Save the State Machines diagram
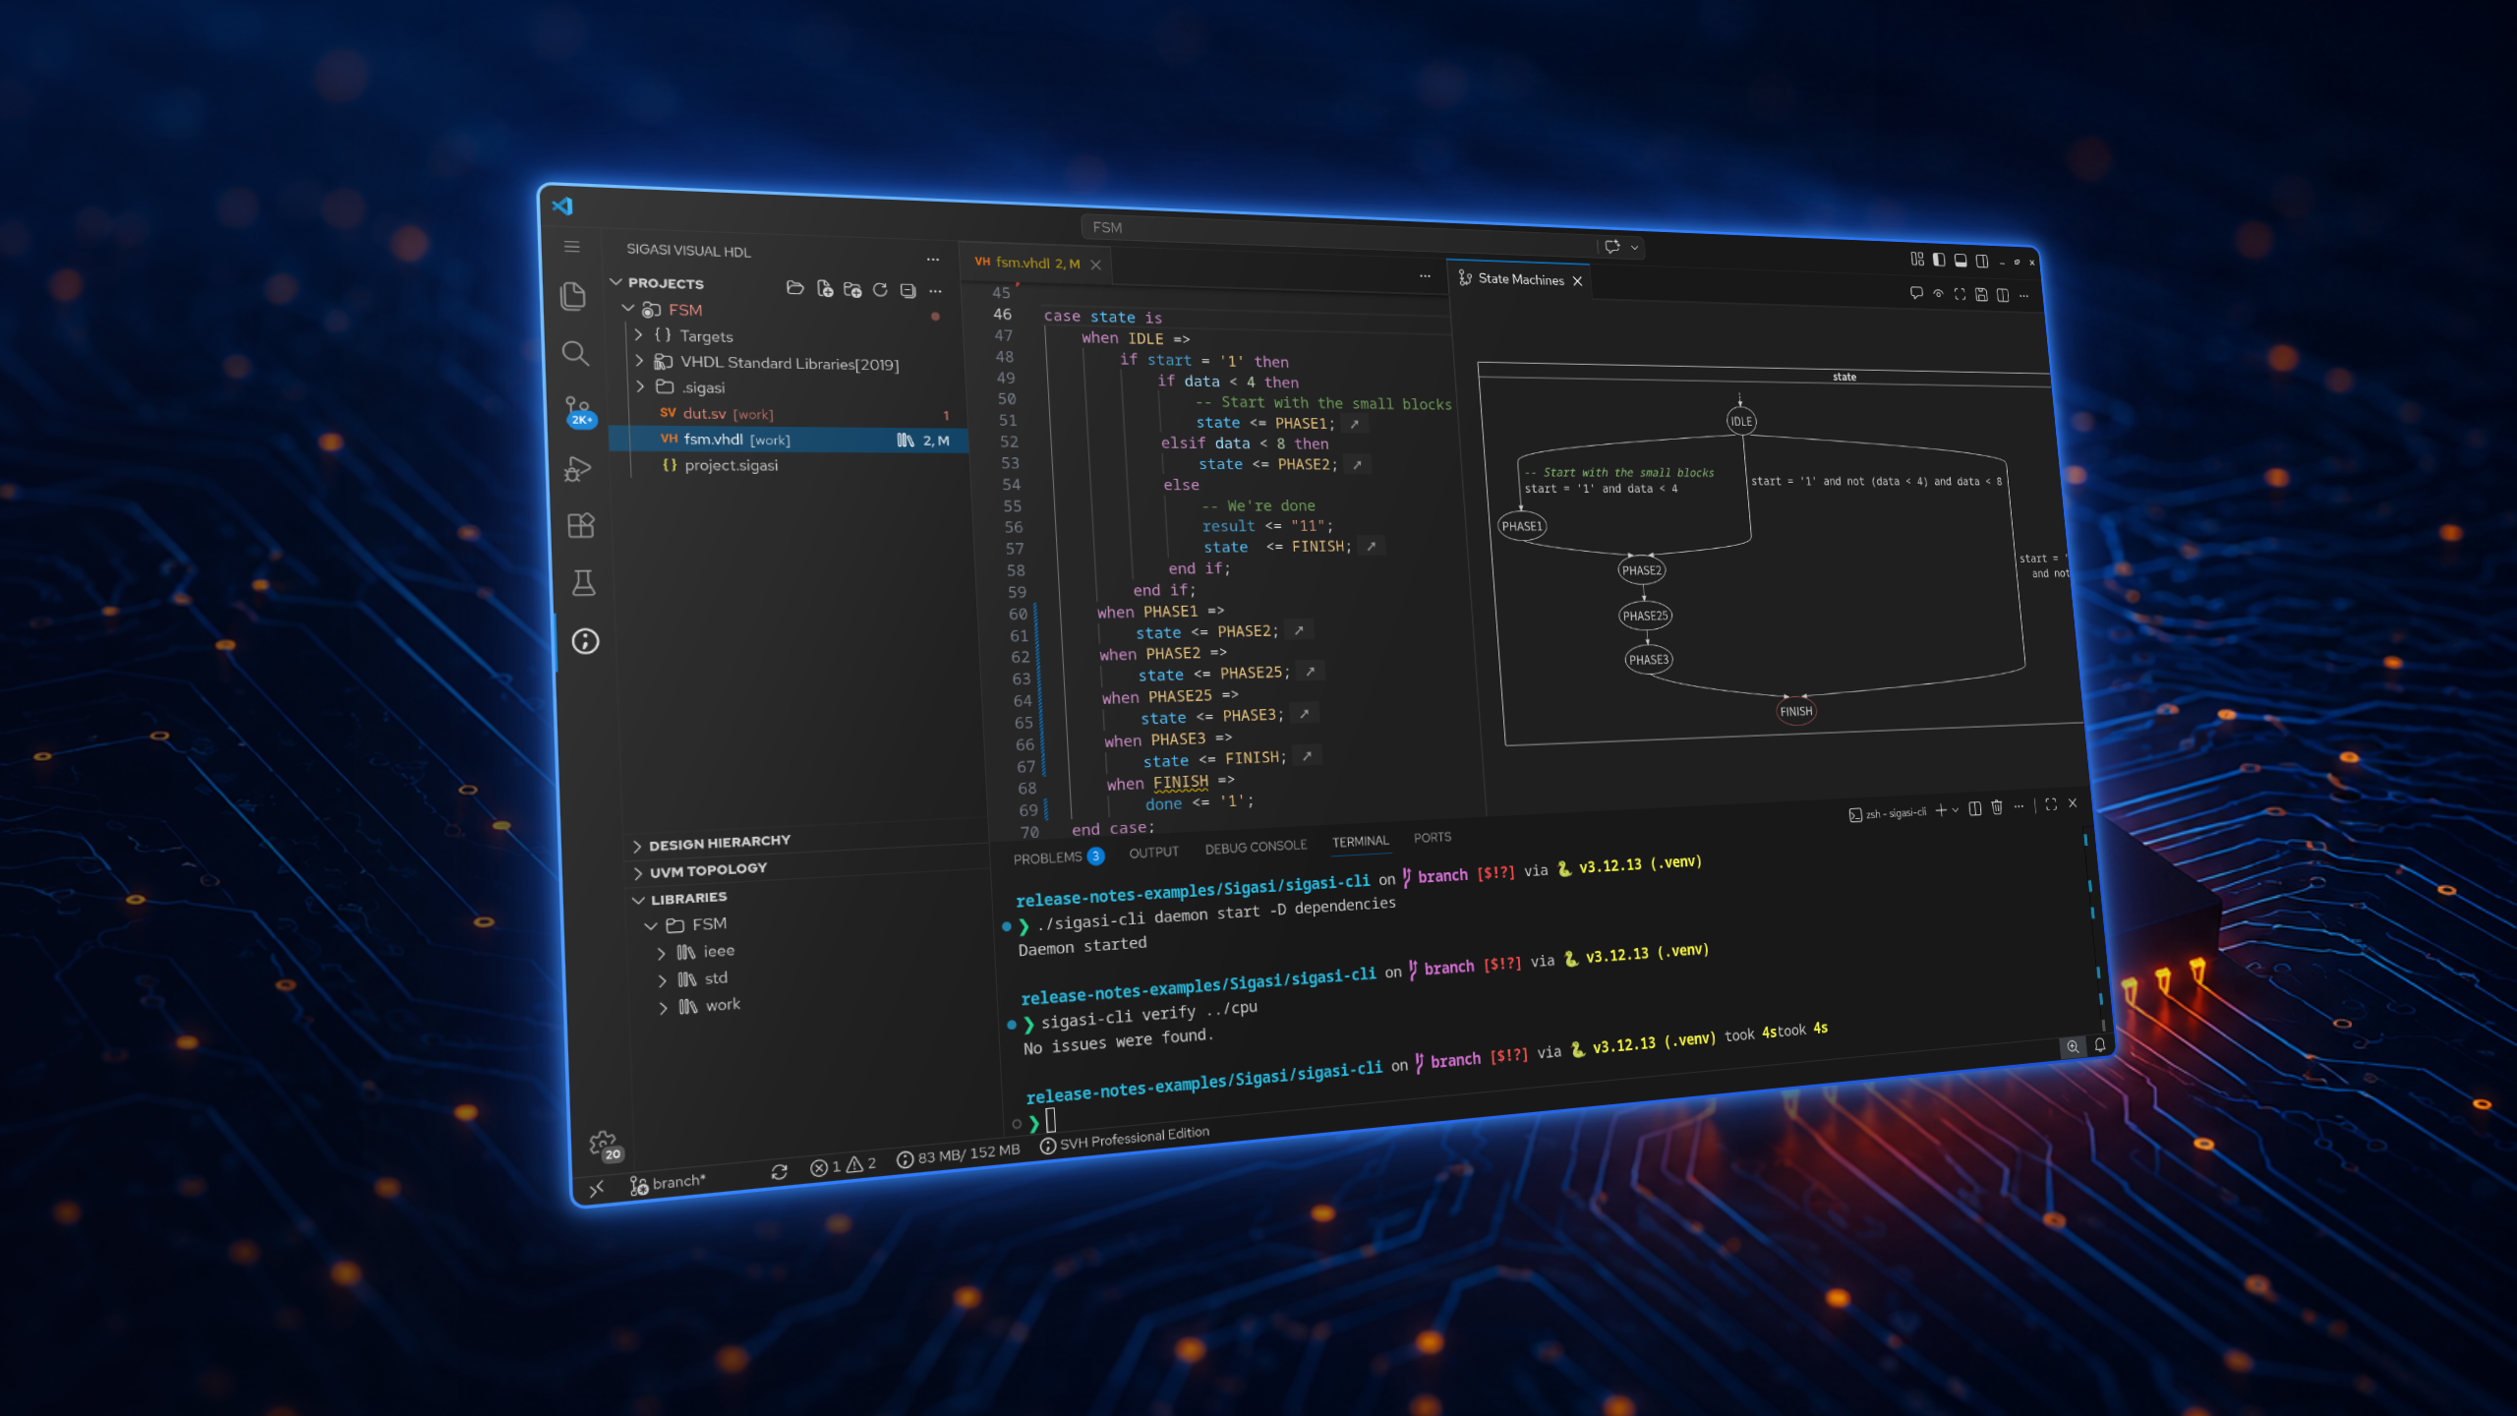The height and width of the screenshot is (1416, 2517). (1981, 294)
